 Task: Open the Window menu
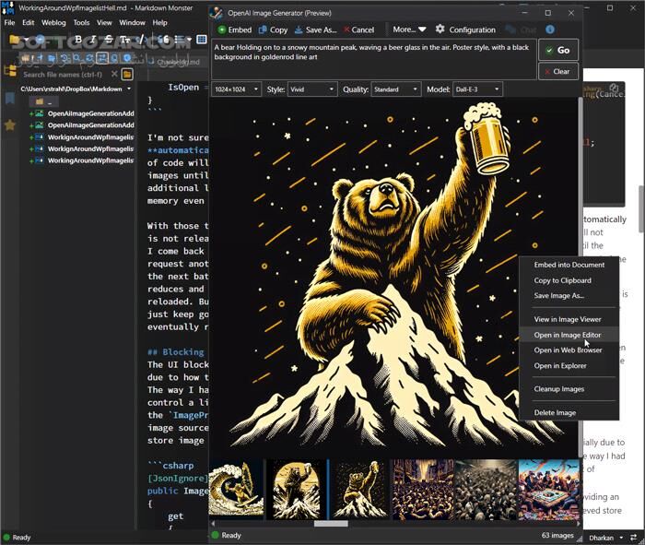click(132, 23)
